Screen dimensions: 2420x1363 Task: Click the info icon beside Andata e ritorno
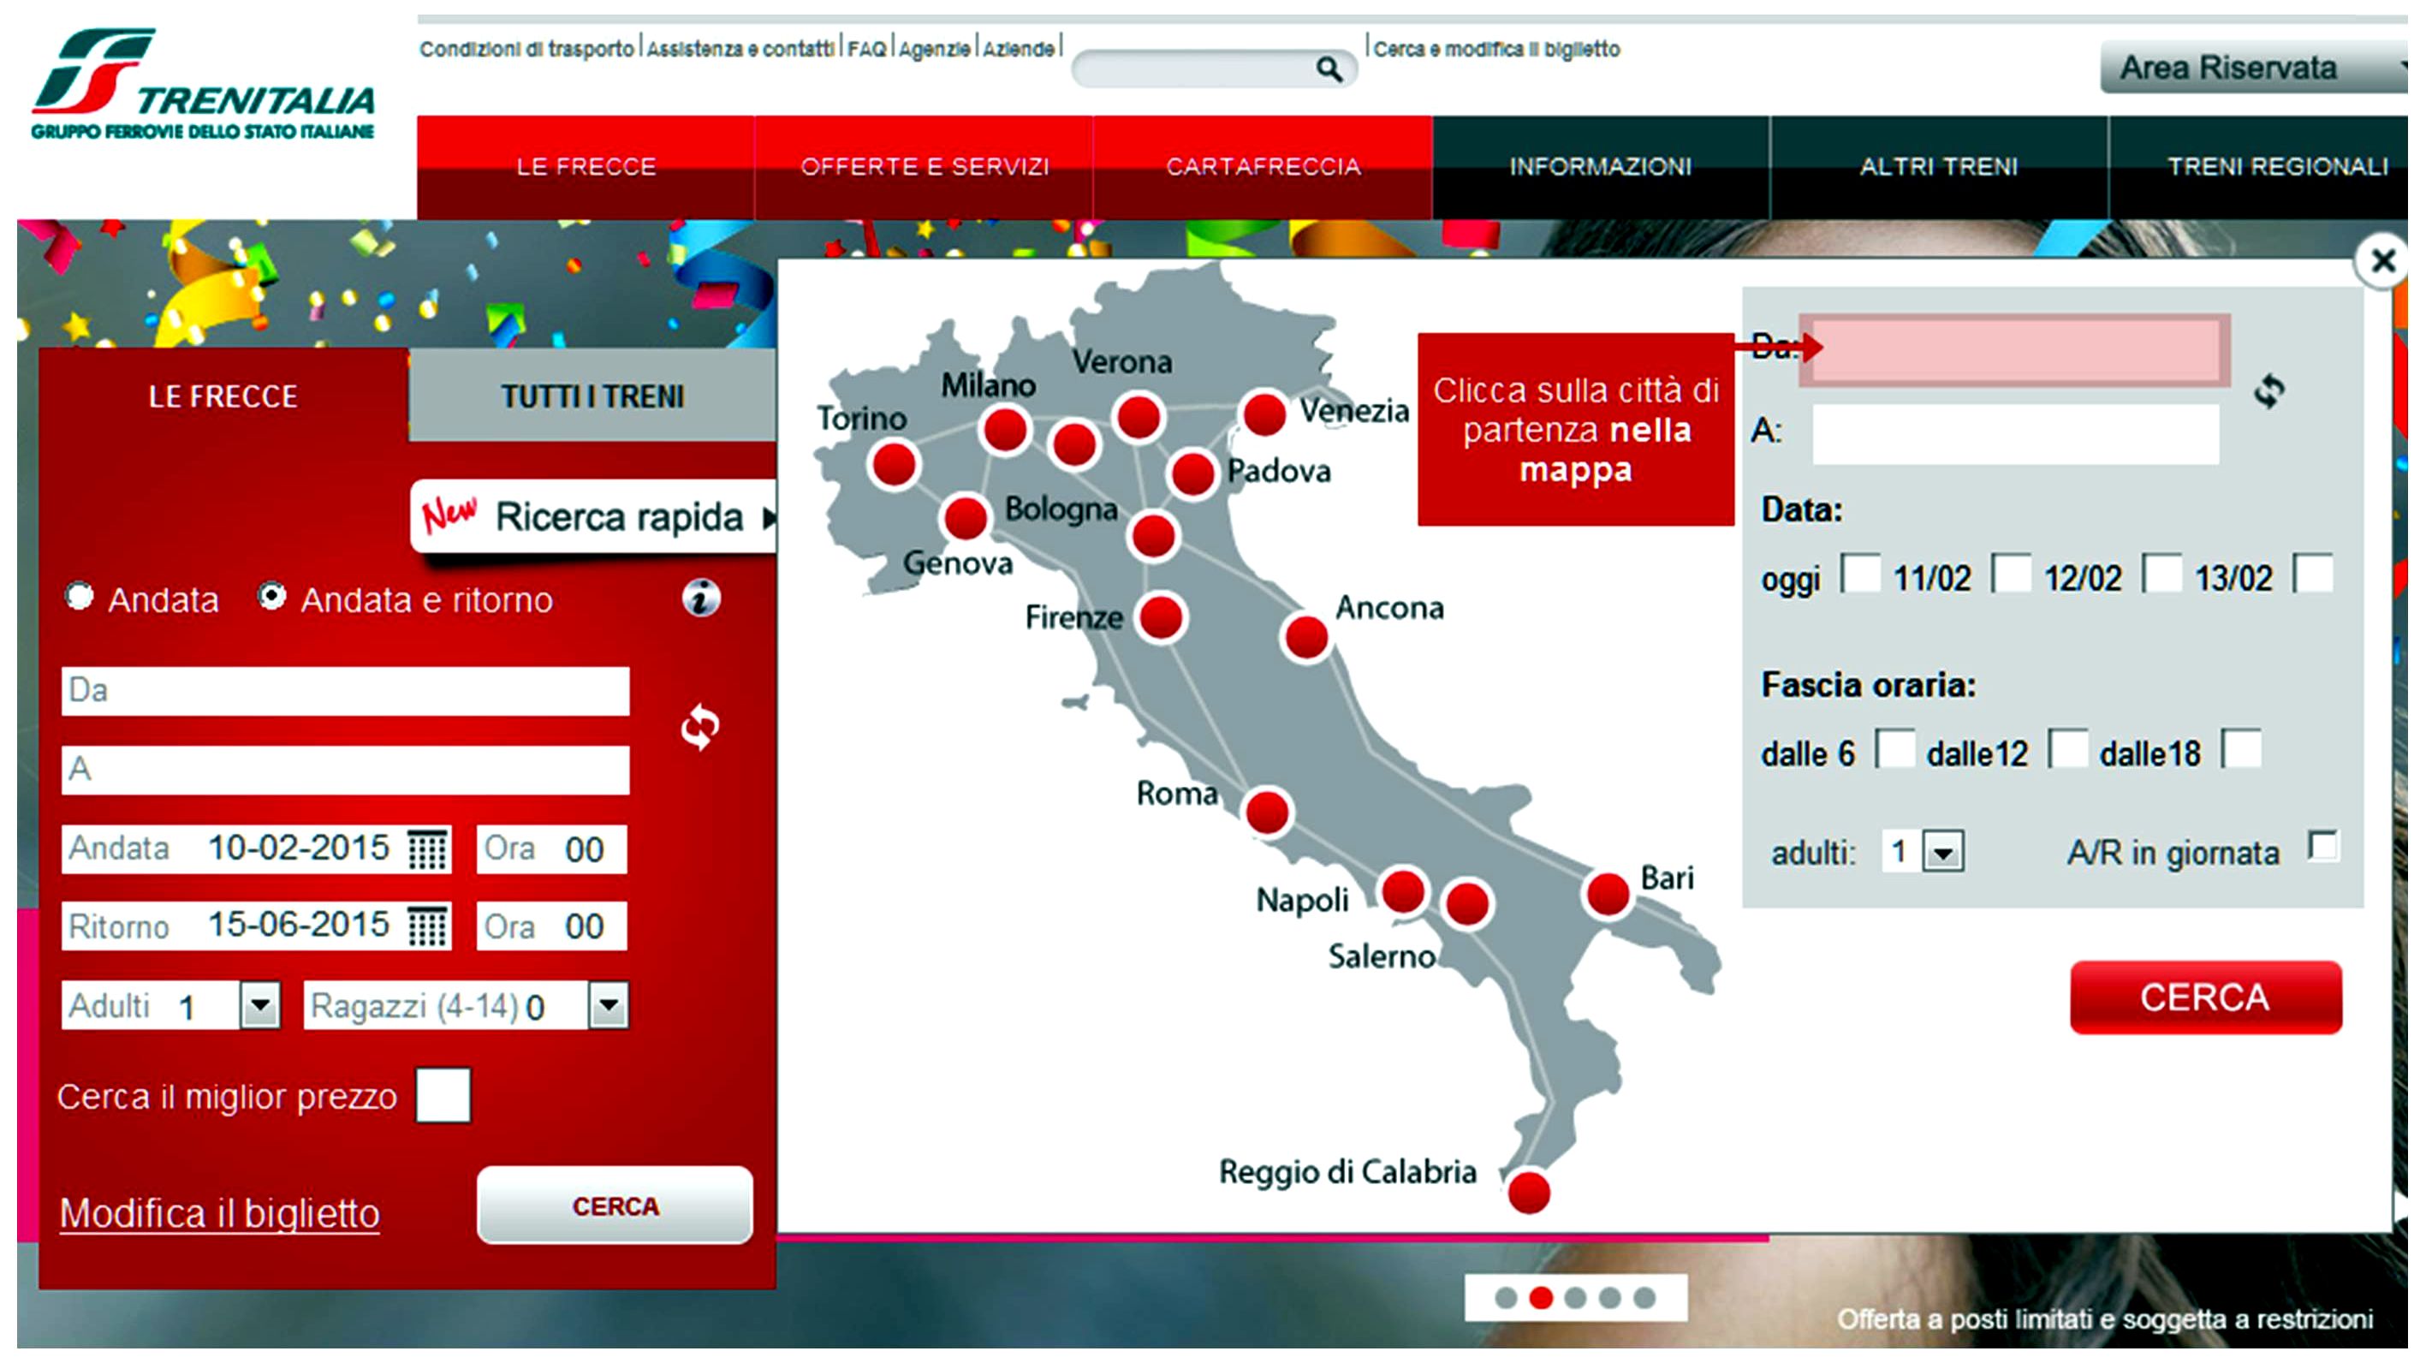(701, 598)
